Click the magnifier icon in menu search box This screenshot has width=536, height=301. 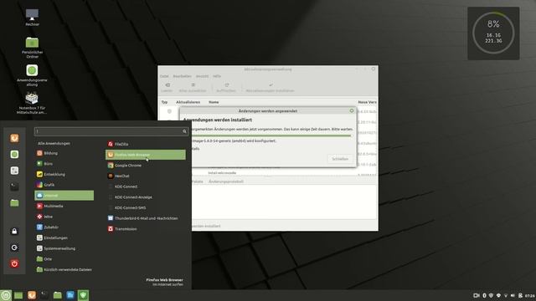pyautogui.click(x=184, y=131)
